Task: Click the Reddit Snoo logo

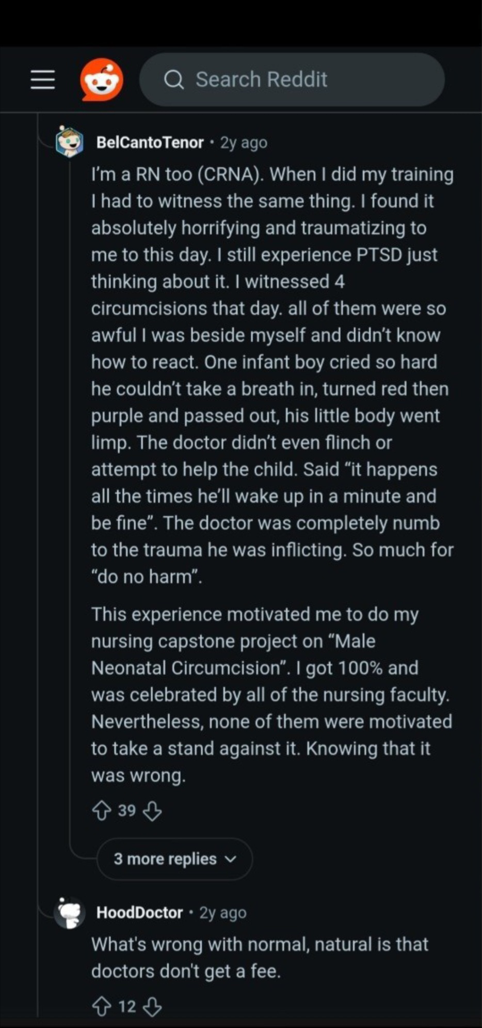Action: tap(102, 80)
